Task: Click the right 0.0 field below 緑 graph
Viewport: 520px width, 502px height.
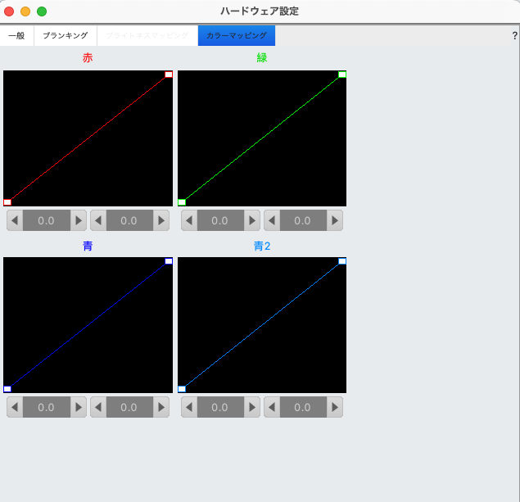Action: 302,220
